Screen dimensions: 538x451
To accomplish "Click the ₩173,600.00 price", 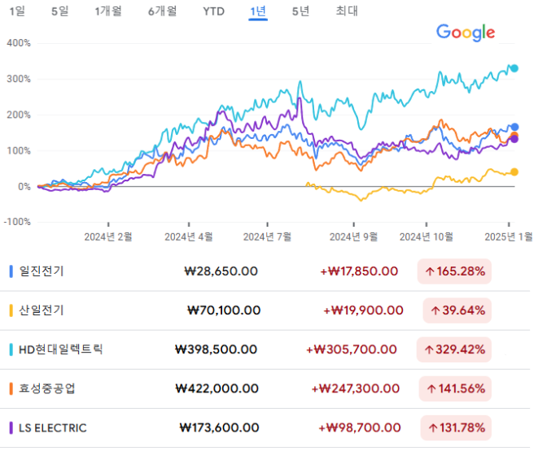I will [219, 427].
